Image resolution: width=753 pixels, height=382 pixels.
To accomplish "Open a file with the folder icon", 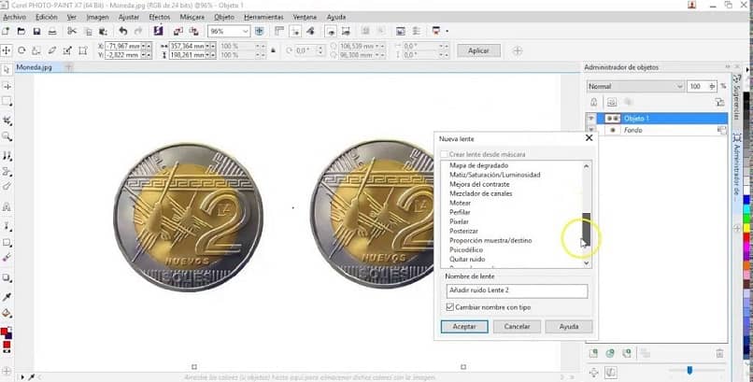I will [21, 31].
